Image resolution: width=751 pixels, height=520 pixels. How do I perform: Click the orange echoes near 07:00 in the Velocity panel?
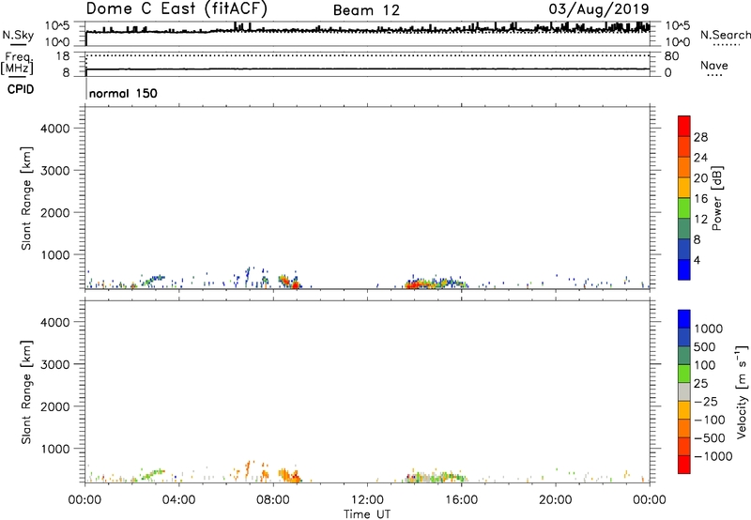click(249, 467)
